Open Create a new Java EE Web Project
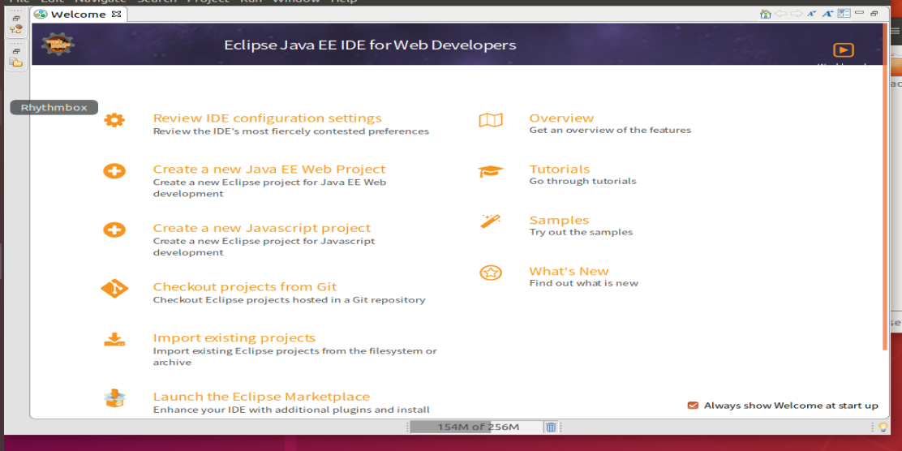Viewport: 902px width, 451px height. click(x=269, y=169)
